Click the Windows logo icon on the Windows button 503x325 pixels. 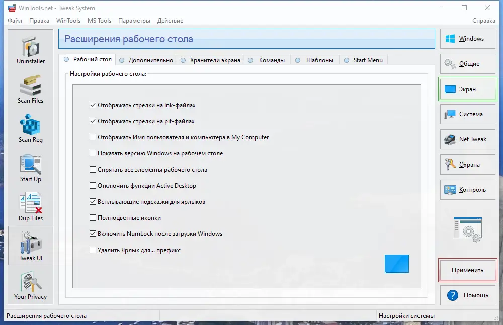450,39
